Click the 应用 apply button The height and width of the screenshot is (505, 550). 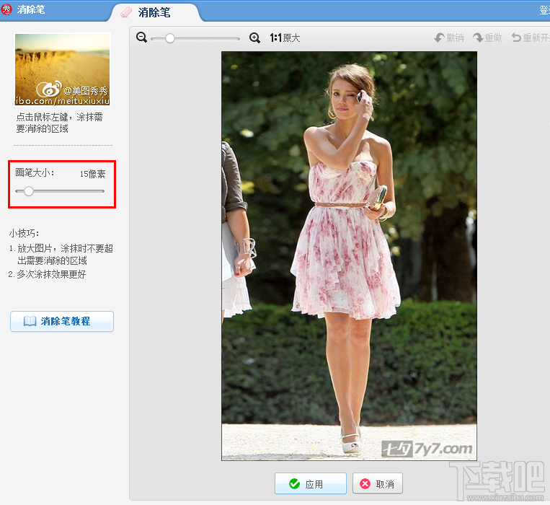(x=311, y=483)
